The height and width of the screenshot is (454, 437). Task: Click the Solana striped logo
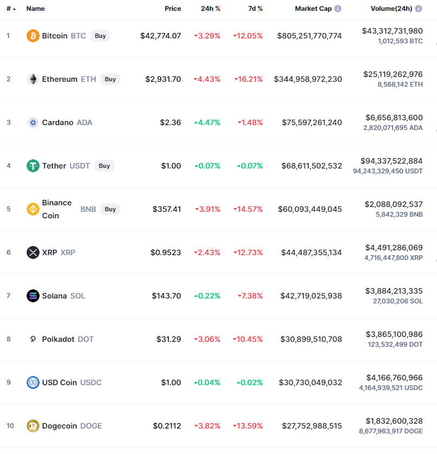point(33,296)
